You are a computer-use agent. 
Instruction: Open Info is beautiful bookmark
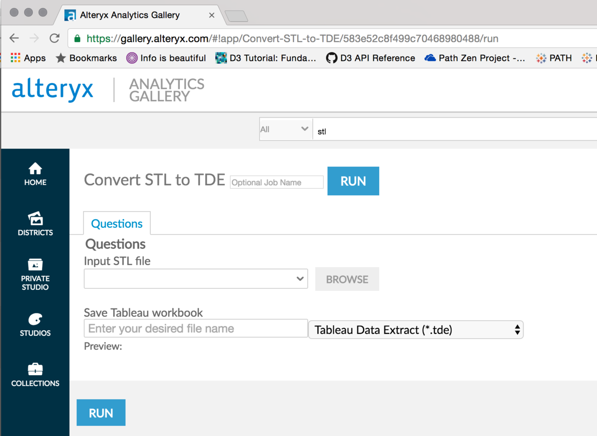tap(166, 58)
